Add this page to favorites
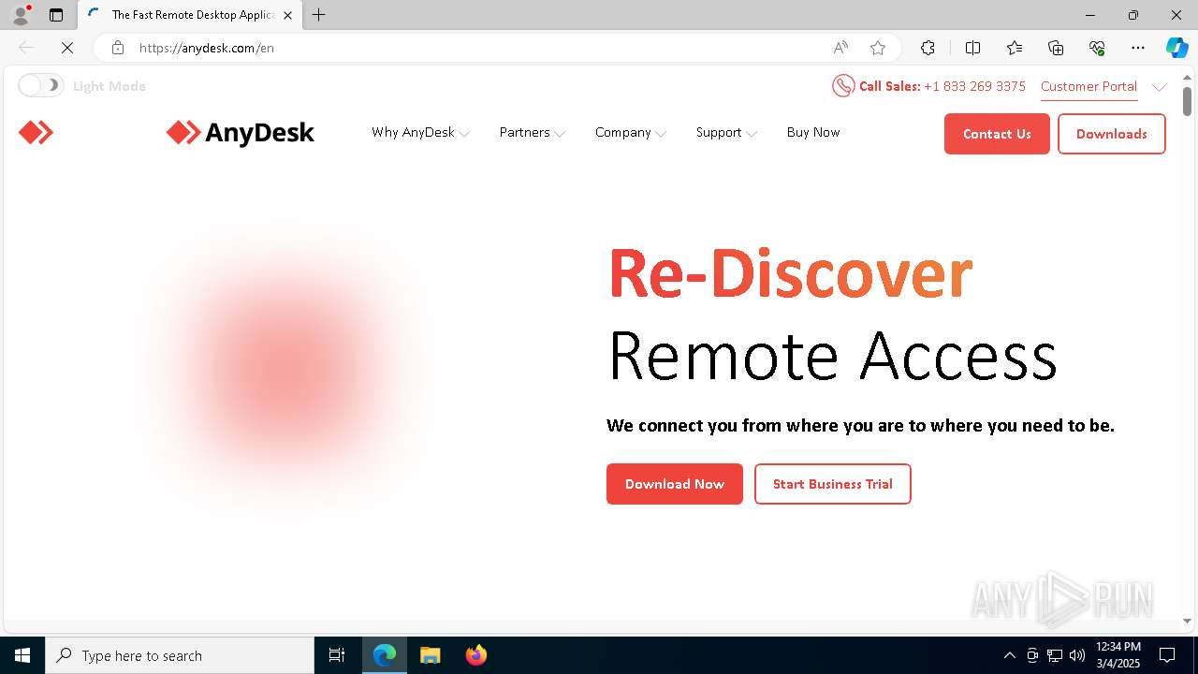This screenshot has height=674, width=1198. [x=878, y=48]
